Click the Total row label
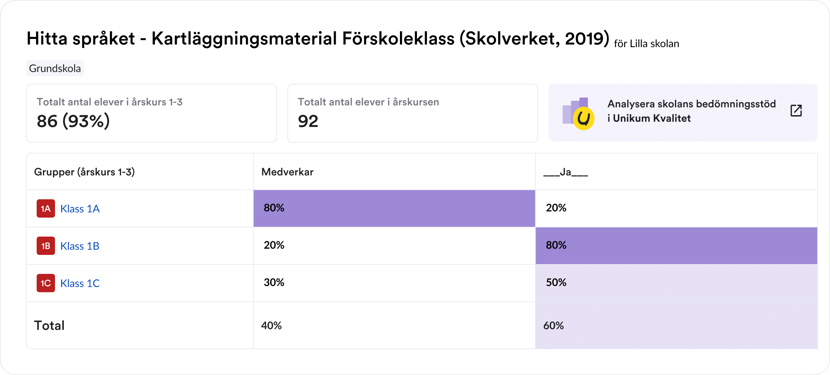830x375 pixels. tap(49, 325)
